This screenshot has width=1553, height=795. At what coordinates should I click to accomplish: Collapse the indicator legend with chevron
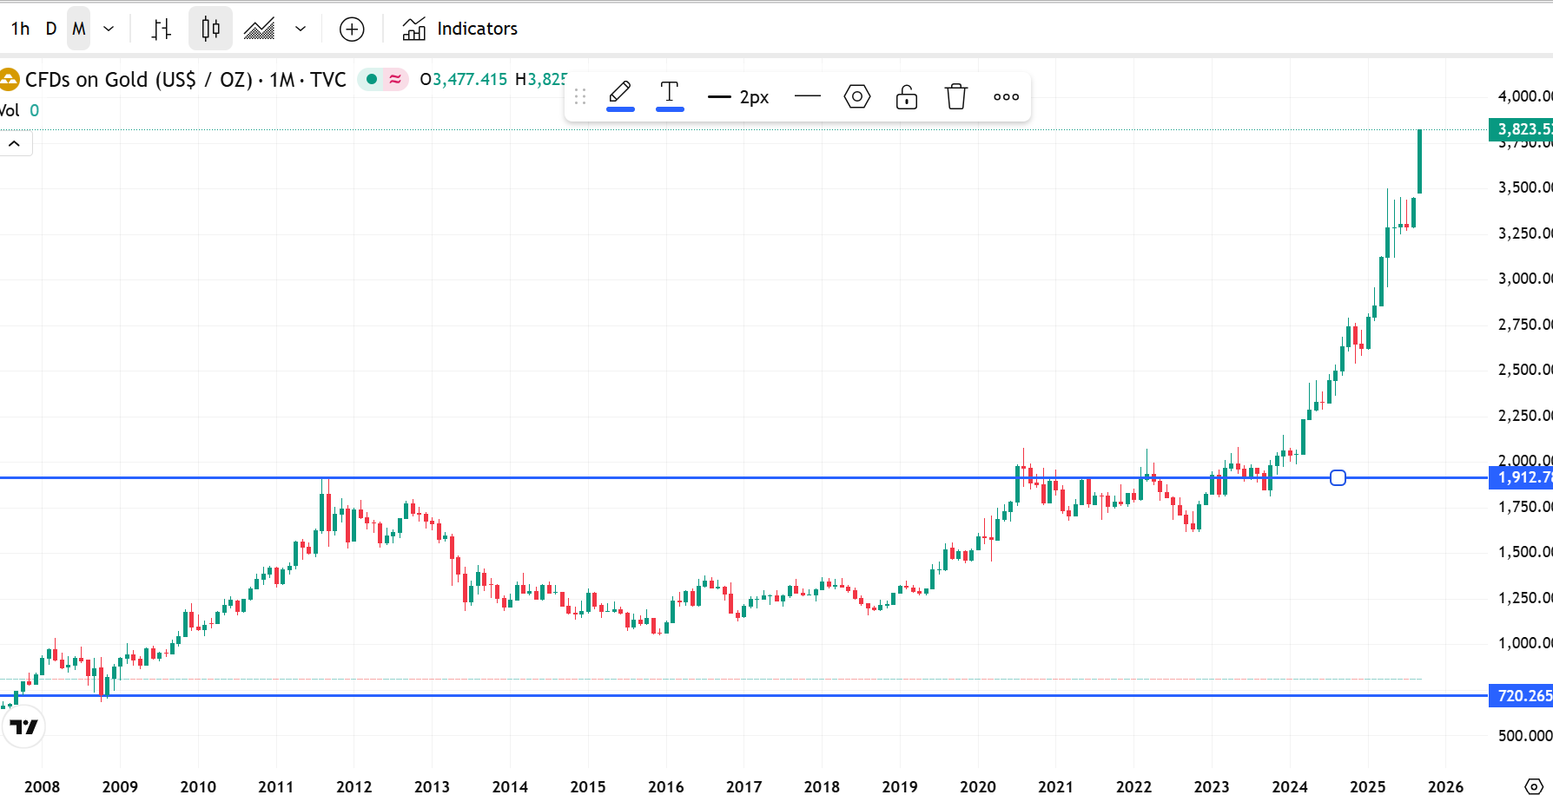click(x=15, y=143)
